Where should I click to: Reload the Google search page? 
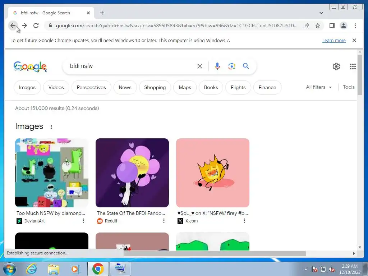coord(36,26)
